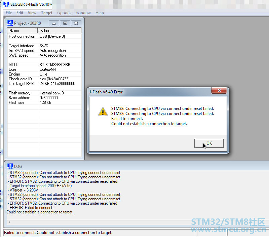Click OK in the J-Flash error dialog
Image resolution: width=269 pixels, height=237 pixels.
[x=209, y=143]
